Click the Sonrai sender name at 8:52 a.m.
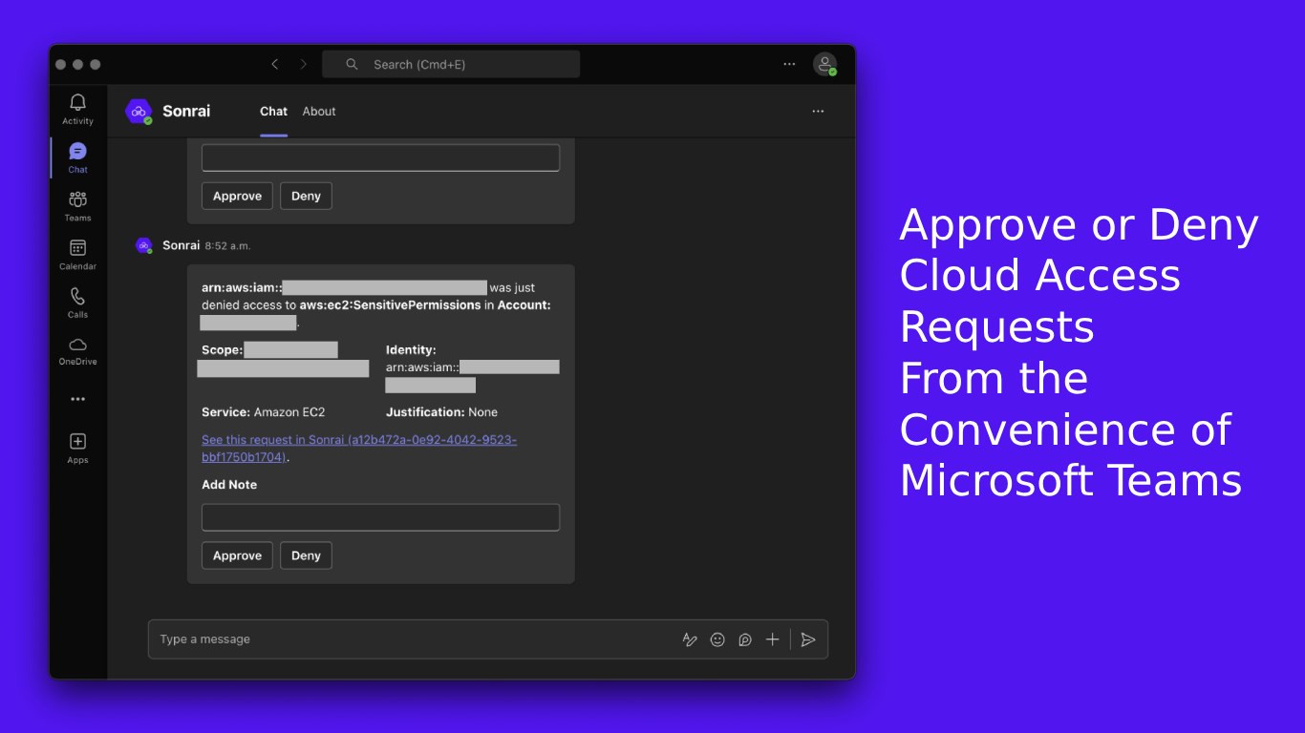Screen dimensions: 1305x733 pos(181,245)
